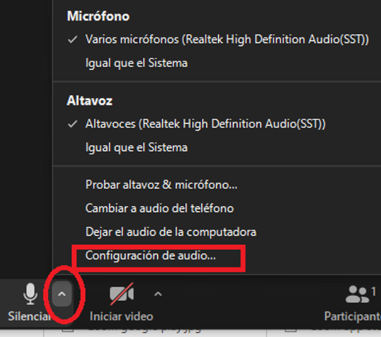Select Cambiar a audio del teléfono
This screenshot has height=337, width=381.
160,209
